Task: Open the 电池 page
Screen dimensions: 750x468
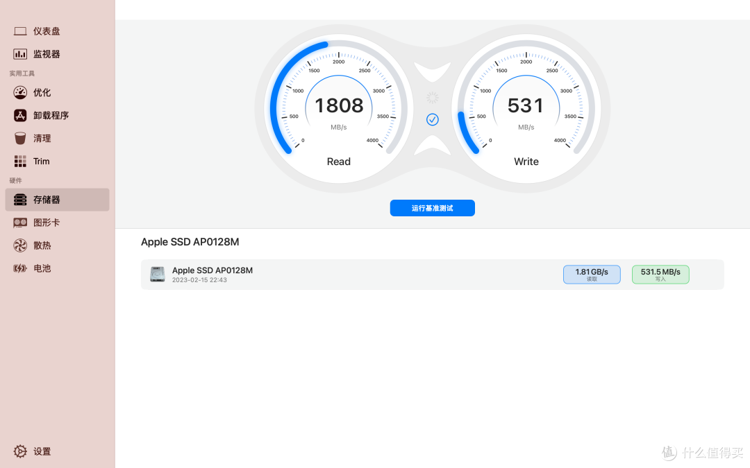Action: 58,268
